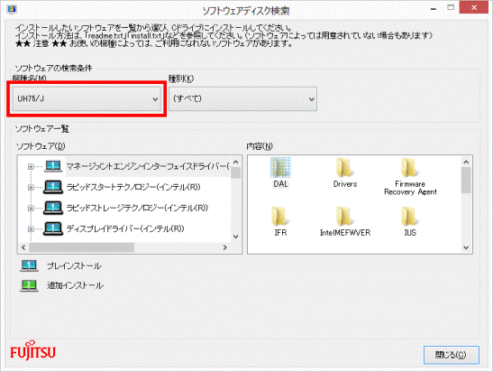
Task: Click the プレインストール legend icon
Action: tap(29, 265)
